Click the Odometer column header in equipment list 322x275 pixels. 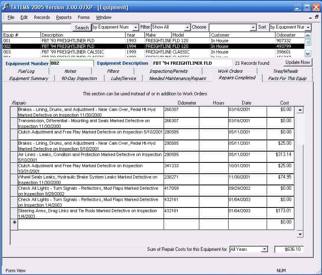click(290, 35)
